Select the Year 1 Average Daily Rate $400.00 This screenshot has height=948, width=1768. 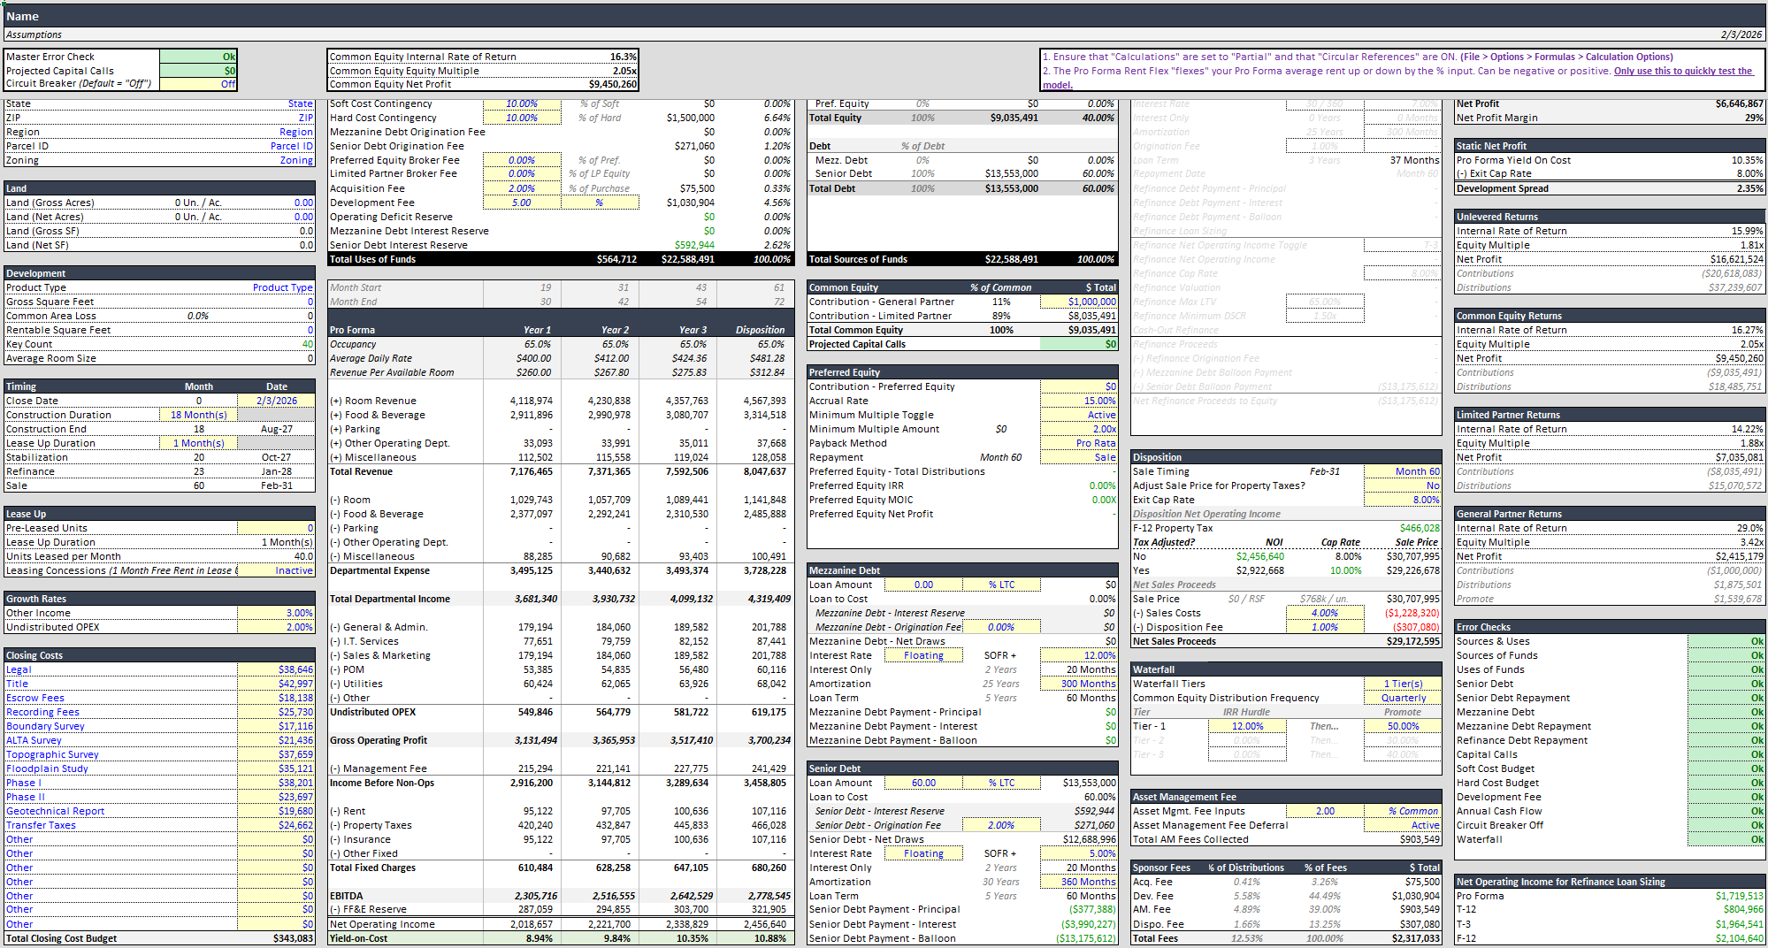pyautogui.click(x=522, y=358)
